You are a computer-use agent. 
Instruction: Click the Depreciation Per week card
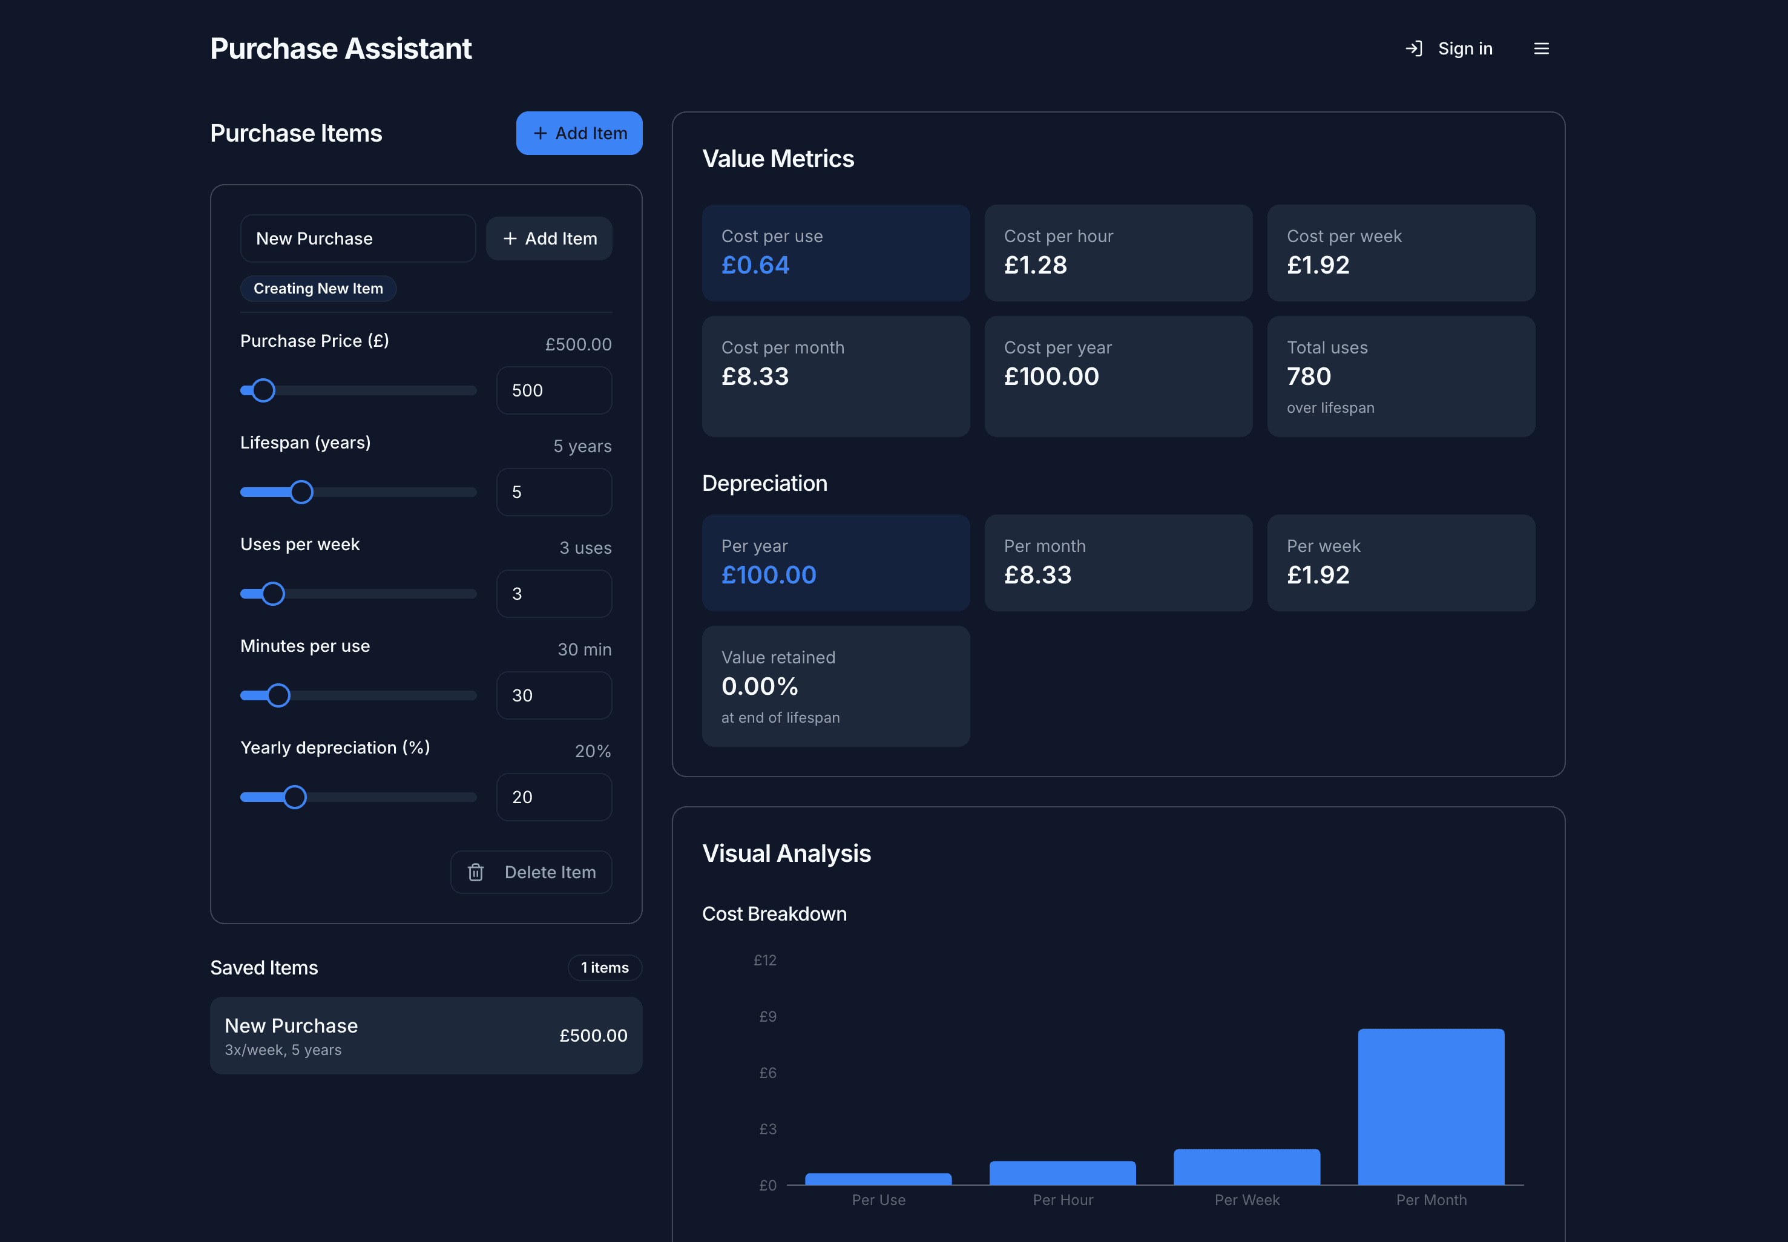pyautogui.click(x=1401, y=563)
